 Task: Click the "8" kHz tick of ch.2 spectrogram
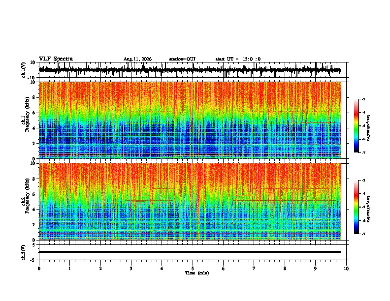click(x=34, y=179)
